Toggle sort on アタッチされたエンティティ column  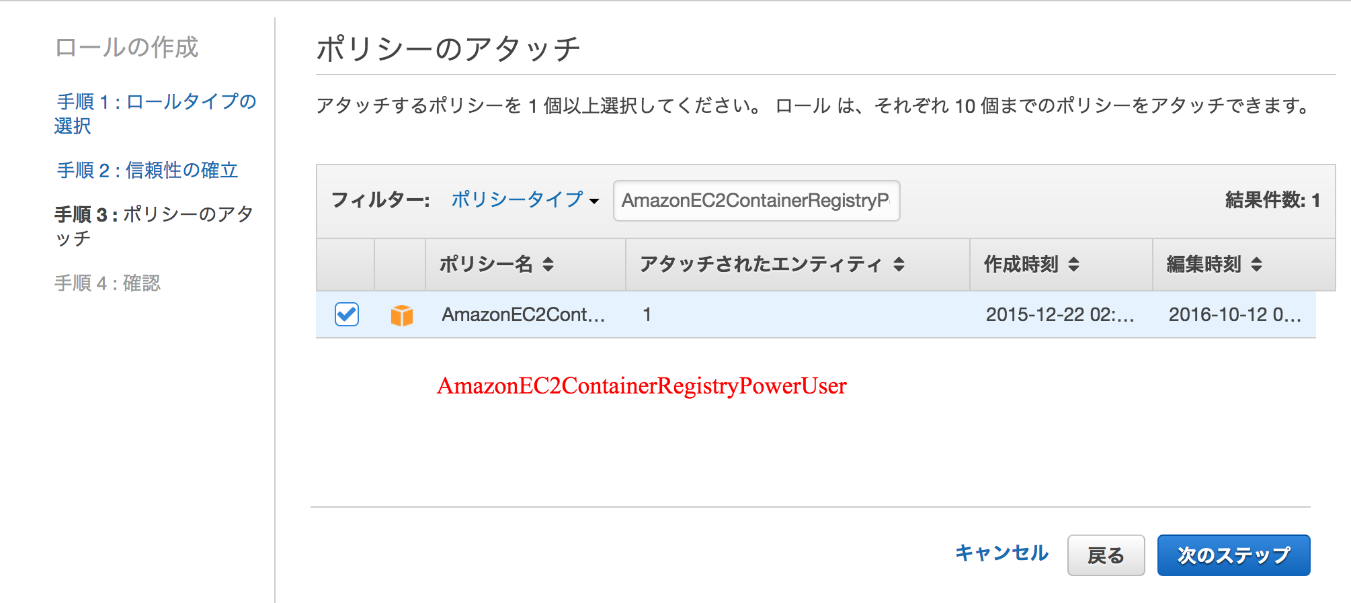pos(766,264)
